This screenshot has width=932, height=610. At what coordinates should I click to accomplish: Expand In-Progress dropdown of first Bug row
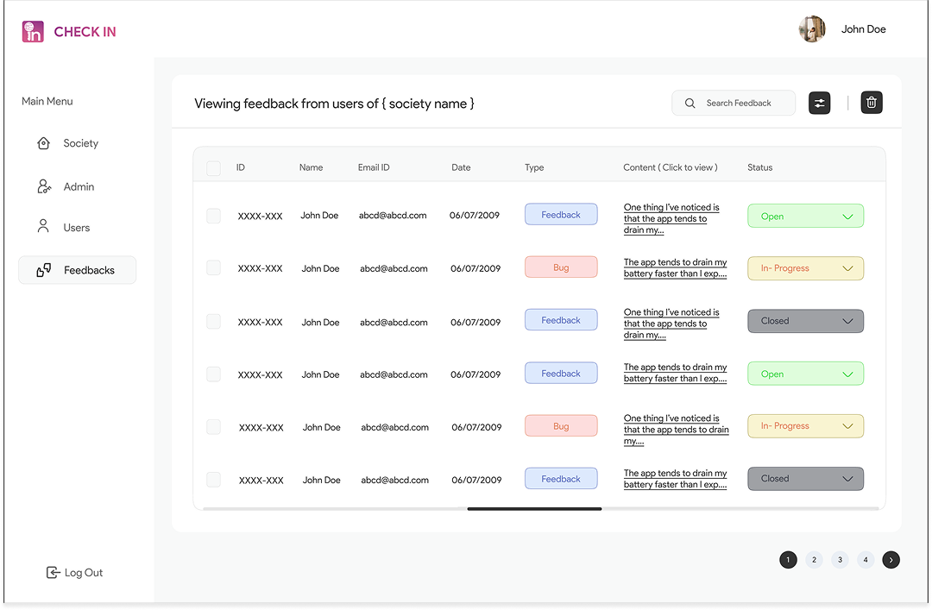pos(805,268)
